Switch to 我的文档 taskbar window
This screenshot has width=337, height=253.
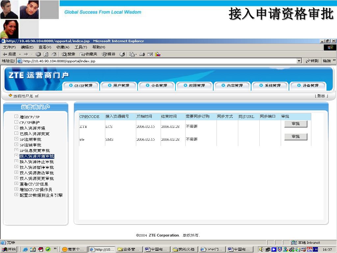(x=184, y=249)
